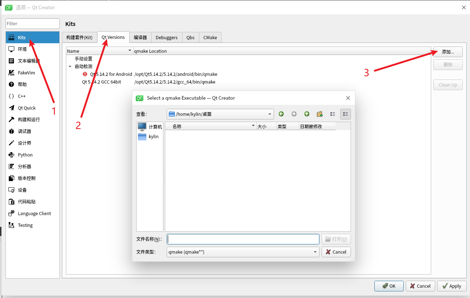Open the 环境 settings category
Image resolution: width=470 pixels, height=298 pixels.
click(33, 49)
